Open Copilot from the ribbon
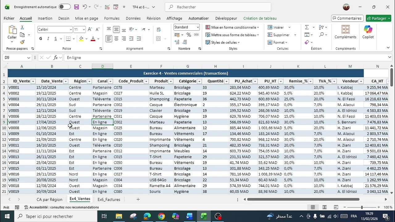Screen dimensions: 395x222 click(x=368, y=32)
